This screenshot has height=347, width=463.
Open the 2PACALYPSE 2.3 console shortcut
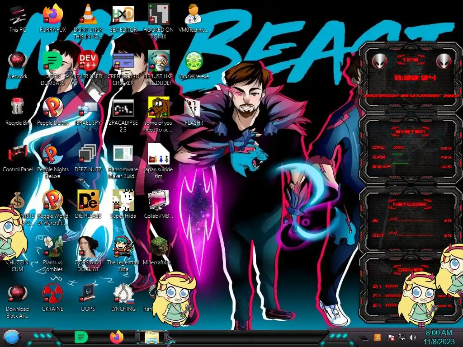point(123,114)
